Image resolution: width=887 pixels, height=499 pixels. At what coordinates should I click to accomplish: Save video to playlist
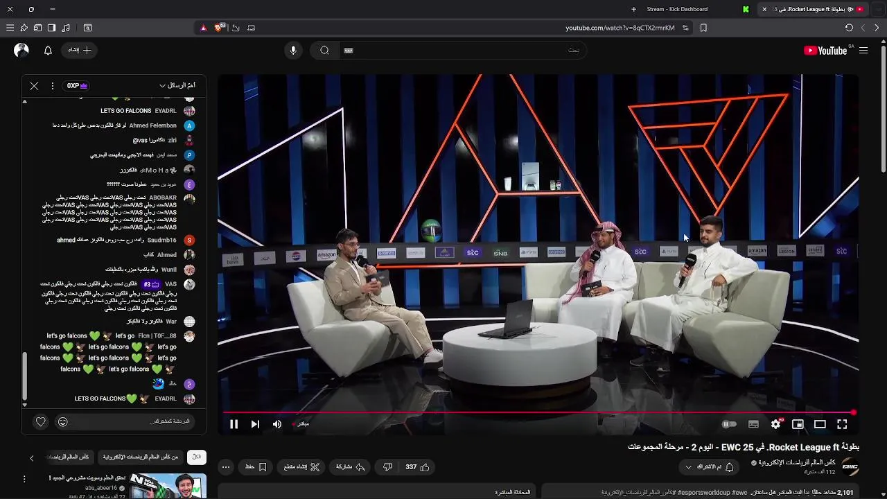click(256, 467)
